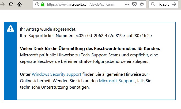Image resolution: width=181 pixels, height=109 pixels.
Task: Click the green padlock connection icon
Action: pos(43,4)
